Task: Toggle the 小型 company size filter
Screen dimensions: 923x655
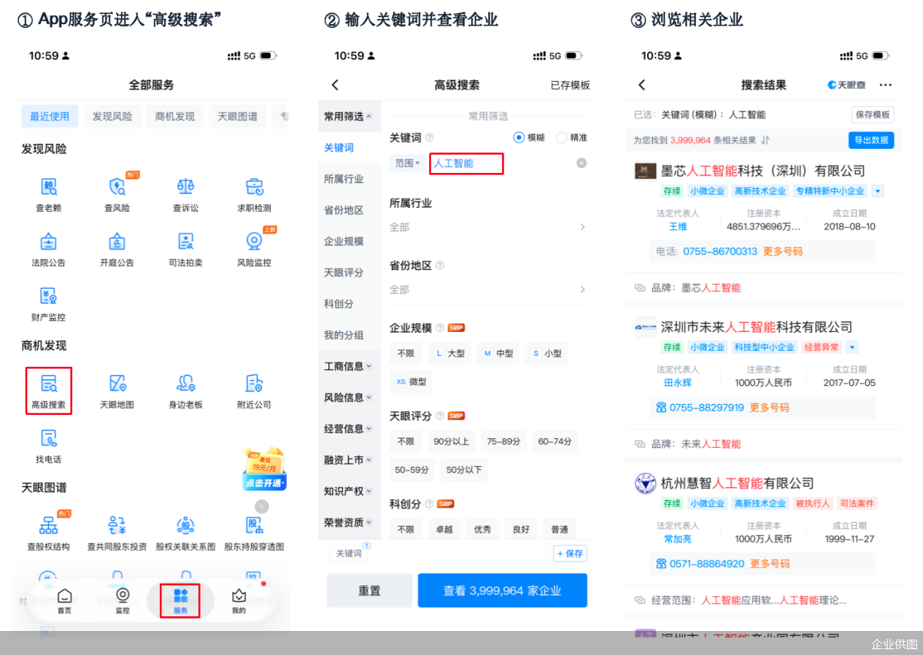Action: [546, 354]
